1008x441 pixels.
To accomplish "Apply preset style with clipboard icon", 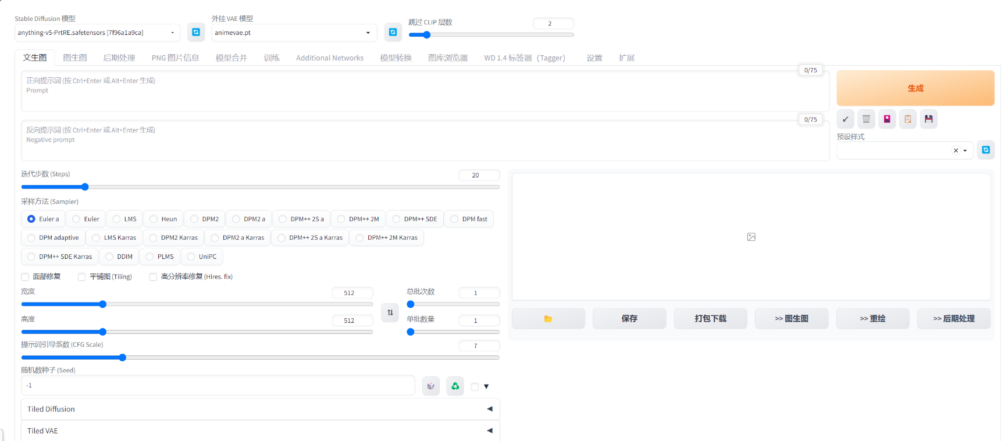I will point(908,119).
